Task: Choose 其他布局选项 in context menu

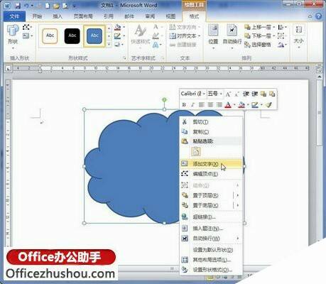Action: 211,260
